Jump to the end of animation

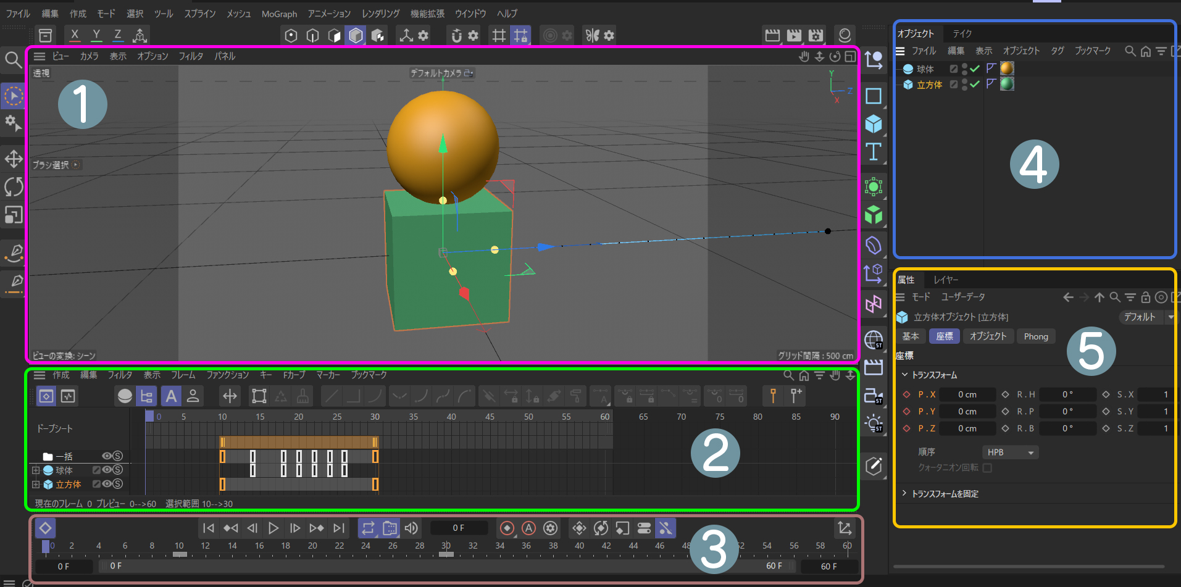click(x=339, y=528)
